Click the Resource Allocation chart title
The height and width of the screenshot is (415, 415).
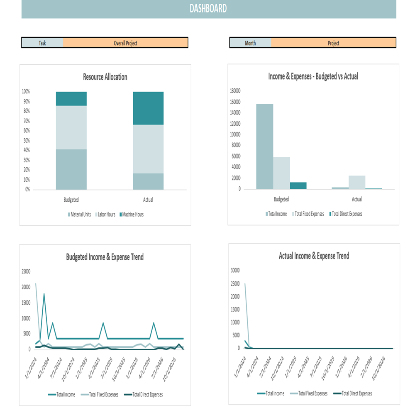tap(105, 77)
